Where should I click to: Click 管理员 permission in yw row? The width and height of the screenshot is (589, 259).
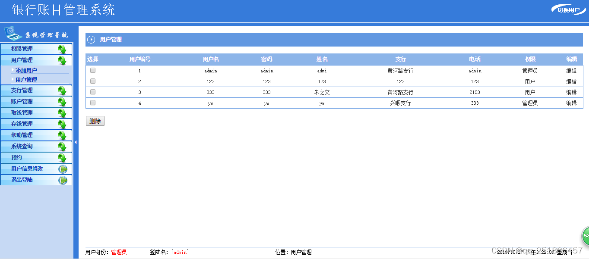pos(530,103)
